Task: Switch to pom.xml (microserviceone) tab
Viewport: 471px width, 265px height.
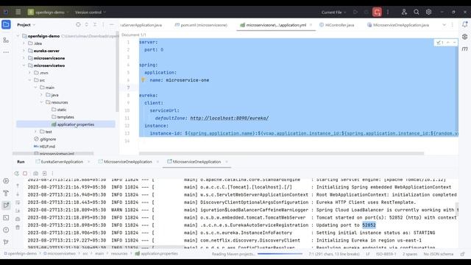Action: [201, 25]
